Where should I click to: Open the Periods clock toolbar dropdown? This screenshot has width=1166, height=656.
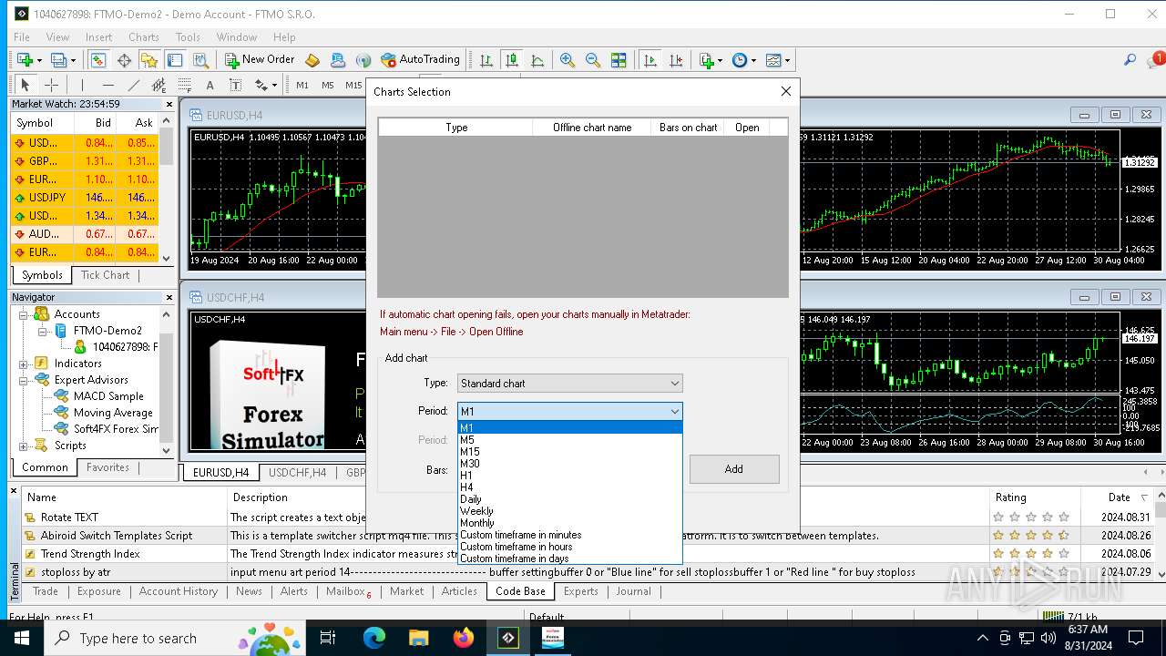tap(743, 60)
